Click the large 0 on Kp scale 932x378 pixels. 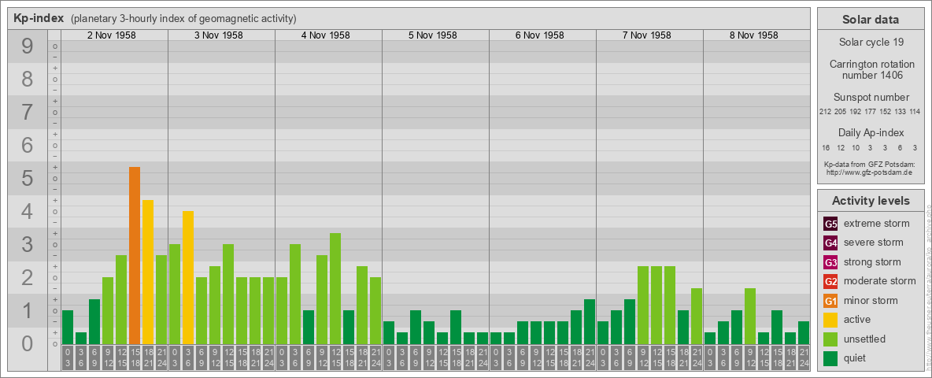(27, 343)
